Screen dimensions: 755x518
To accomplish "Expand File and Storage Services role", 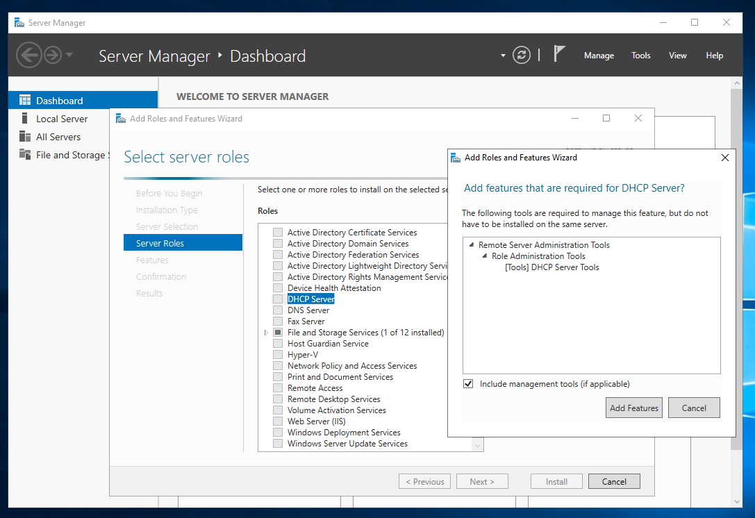I will 266,333.
